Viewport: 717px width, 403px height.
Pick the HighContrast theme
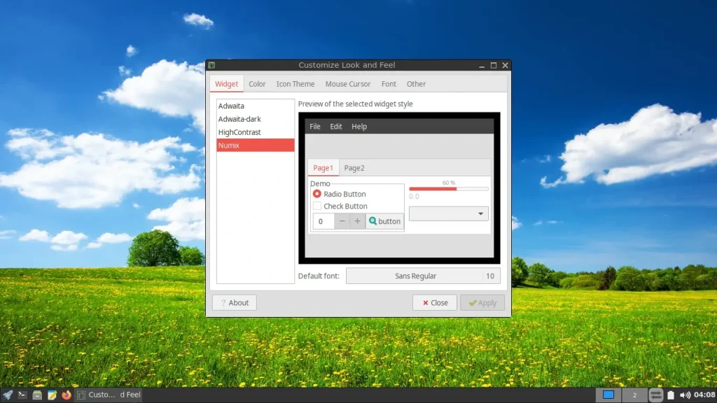(255, 132)
